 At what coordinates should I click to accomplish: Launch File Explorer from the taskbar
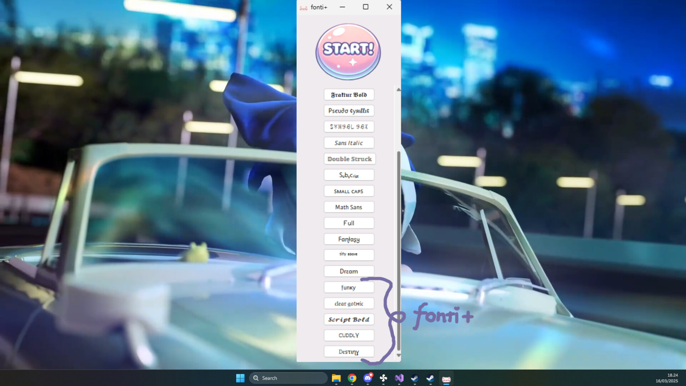coord(336,378)
